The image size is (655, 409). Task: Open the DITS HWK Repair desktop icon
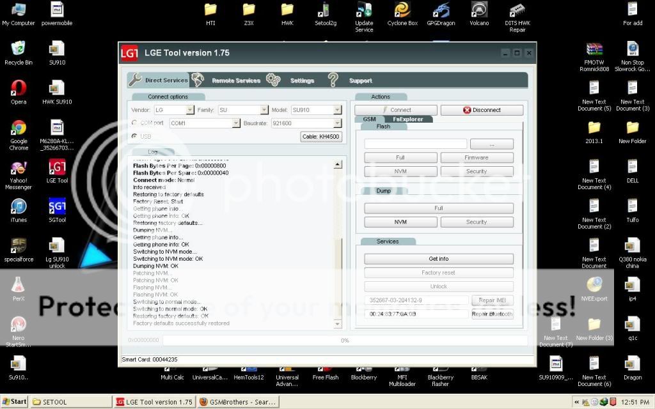click(x=517, y=17)
